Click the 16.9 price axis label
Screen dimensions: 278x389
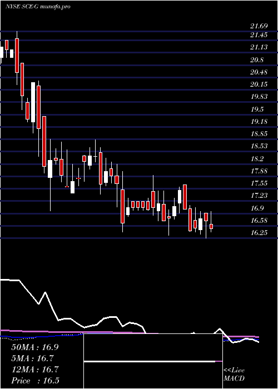tap(257, 208)
